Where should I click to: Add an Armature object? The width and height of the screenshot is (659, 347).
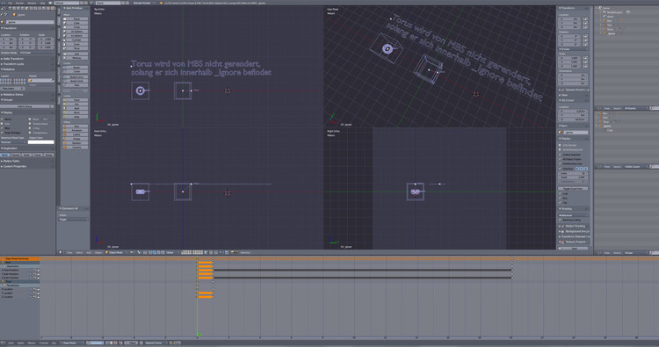point(76,130)
